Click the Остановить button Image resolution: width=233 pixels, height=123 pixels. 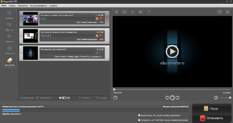point(212,118)
